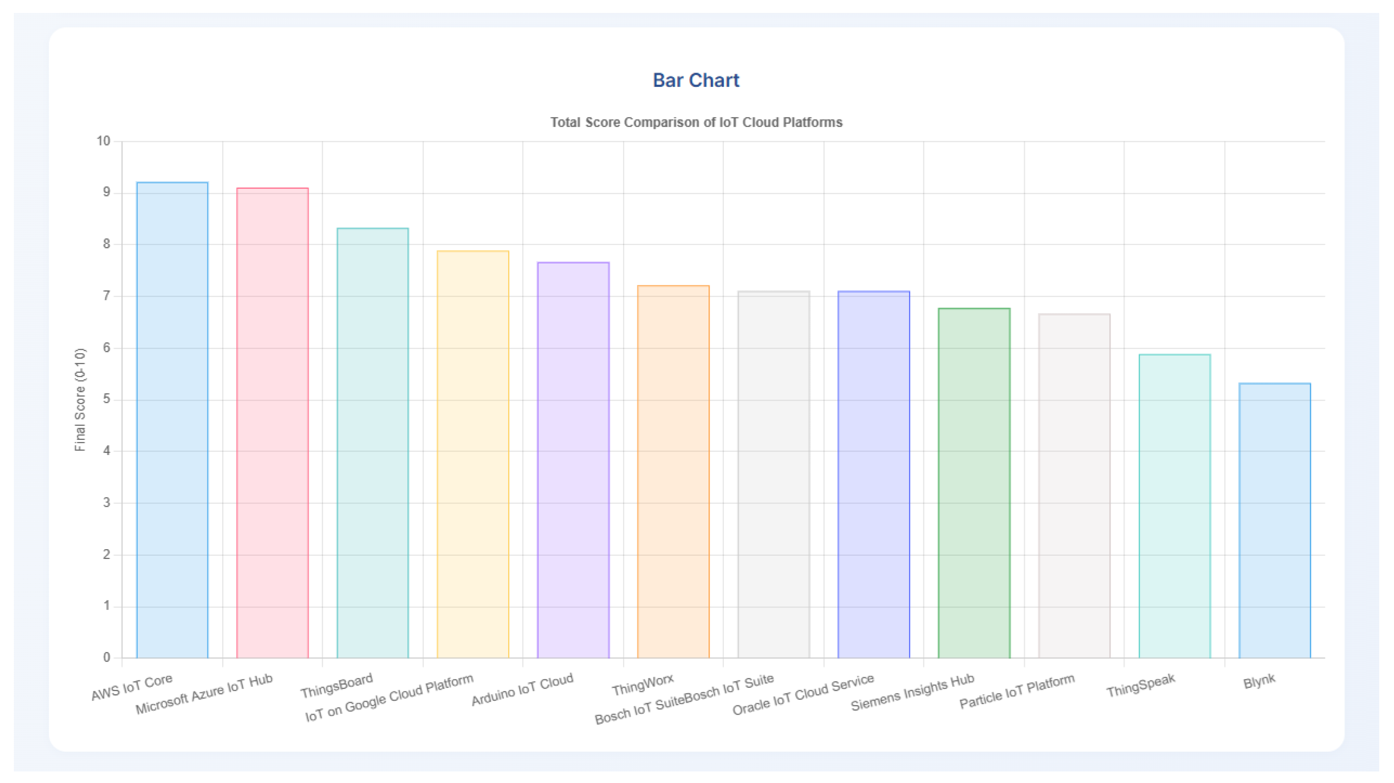
Task: Click the "Oracle IoT Cloud Service" axis label
Action: [x=803, y=694]
